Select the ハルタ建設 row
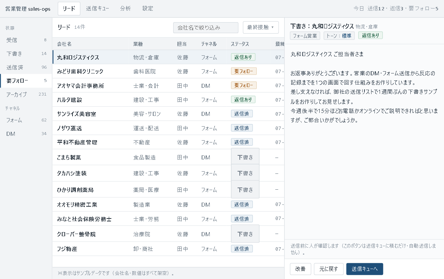The height and width of the screenshot is (279, 444). [168, 100]
